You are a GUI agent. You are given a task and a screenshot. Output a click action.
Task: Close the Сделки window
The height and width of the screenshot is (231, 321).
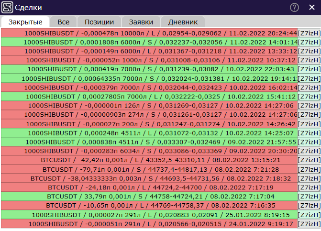click(312, 7)
